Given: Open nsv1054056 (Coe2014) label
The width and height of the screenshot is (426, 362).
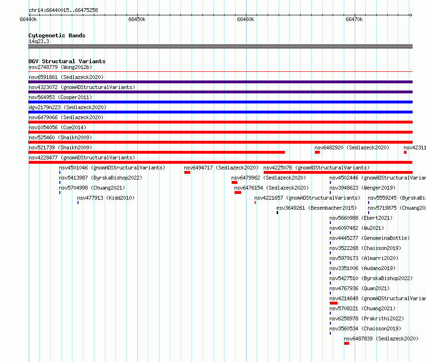Looking at the screenshot, I should (x=57, y=127).
